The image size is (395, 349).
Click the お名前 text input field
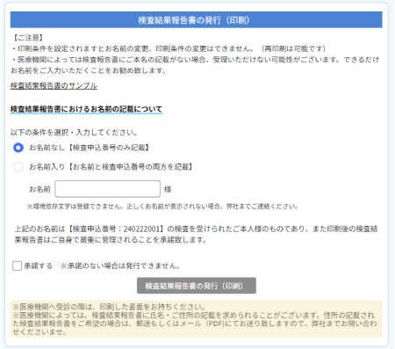[x=108, y=189]
